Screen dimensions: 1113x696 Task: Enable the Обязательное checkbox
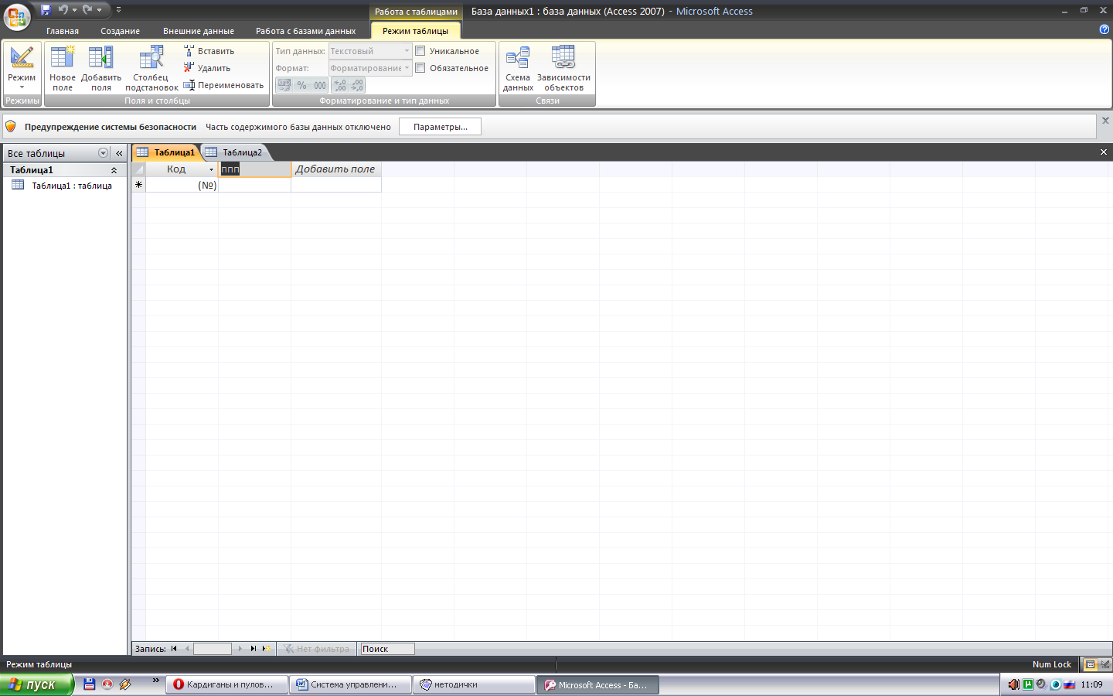tap(420, 68)
